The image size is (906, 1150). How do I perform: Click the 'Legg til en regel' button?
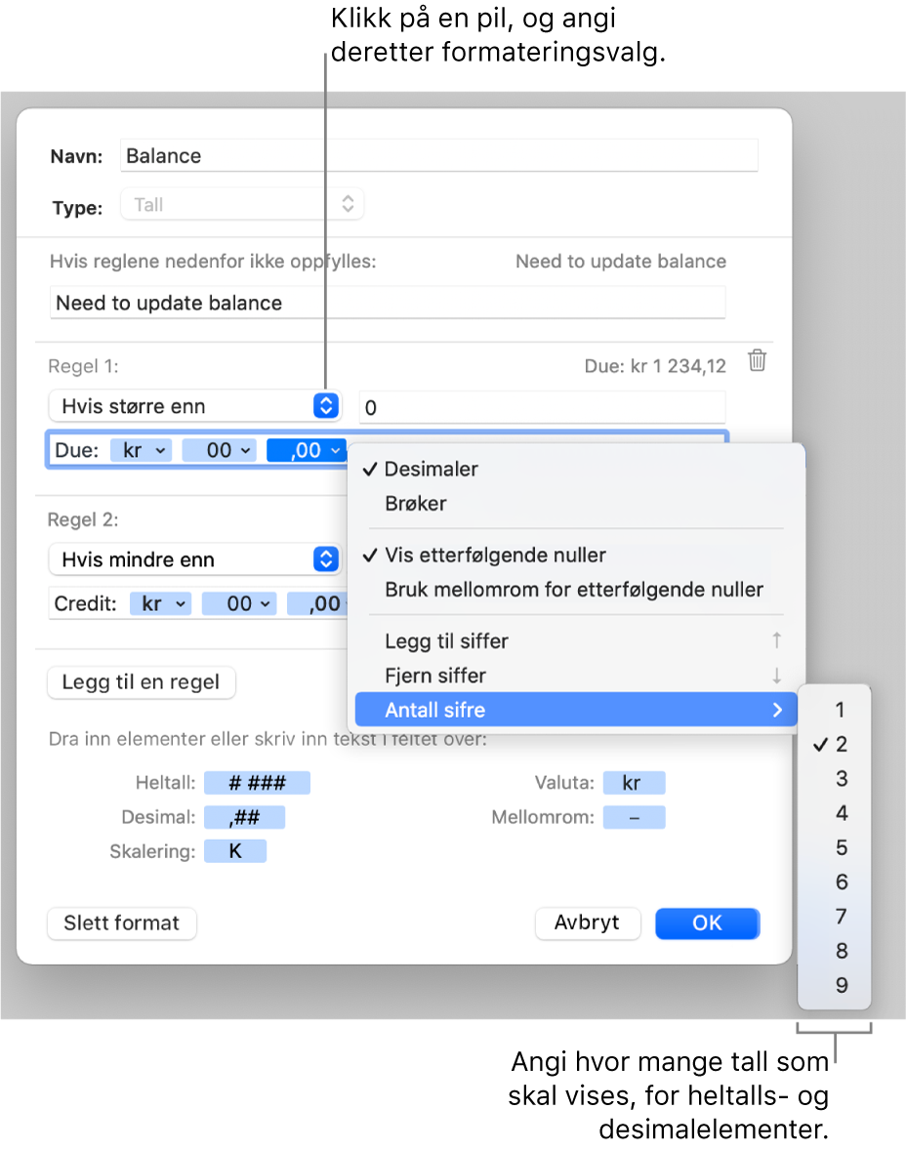[141, 682]
